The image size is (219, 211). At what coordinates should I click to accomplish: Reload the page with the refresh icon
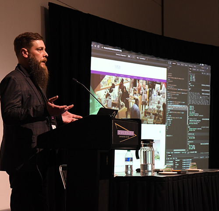[x=98, y=47]
